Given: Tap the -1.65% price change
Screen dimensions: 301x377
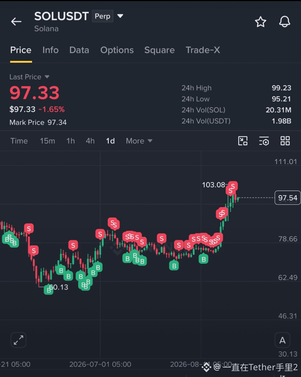Looking at the screenshot, I should (x=52, y=109).
